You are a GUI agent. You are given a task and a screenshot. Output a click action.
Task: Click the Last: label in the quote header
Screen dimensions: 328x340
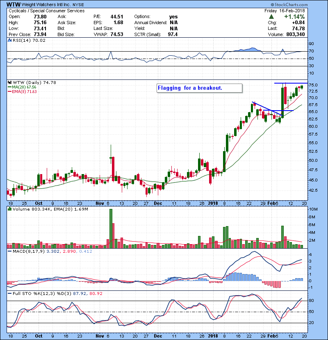[272, 28]
